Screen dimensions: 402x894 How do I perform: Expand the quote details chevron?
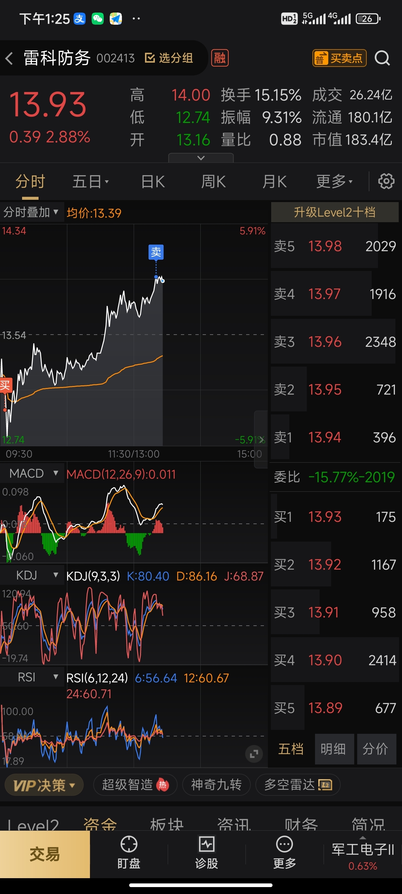point(201,158)
